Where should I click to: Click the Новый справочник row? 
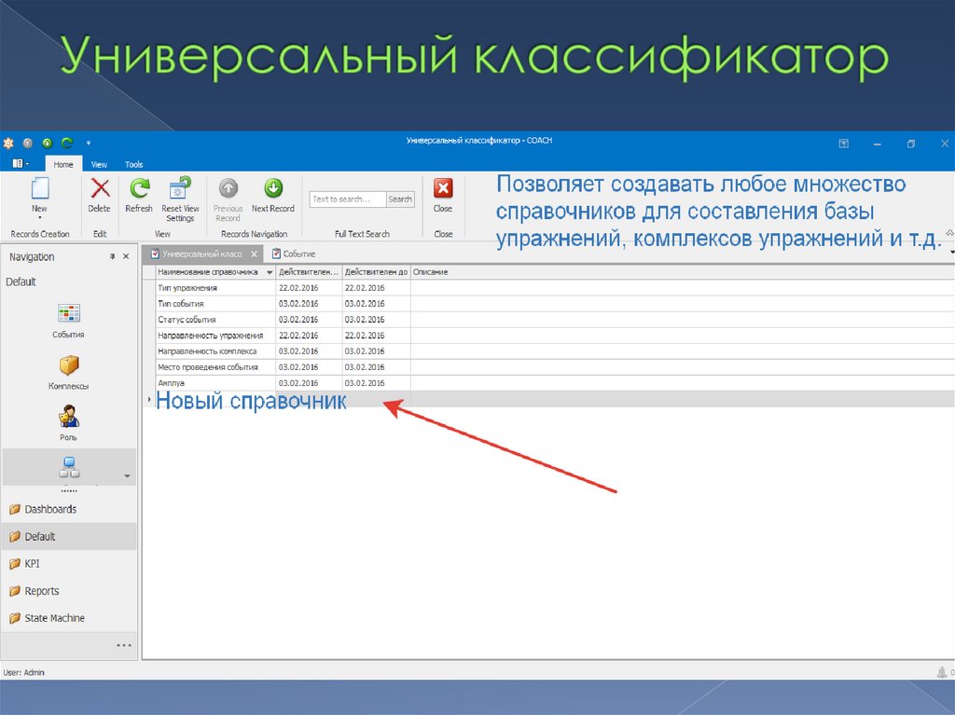point(548,400)
